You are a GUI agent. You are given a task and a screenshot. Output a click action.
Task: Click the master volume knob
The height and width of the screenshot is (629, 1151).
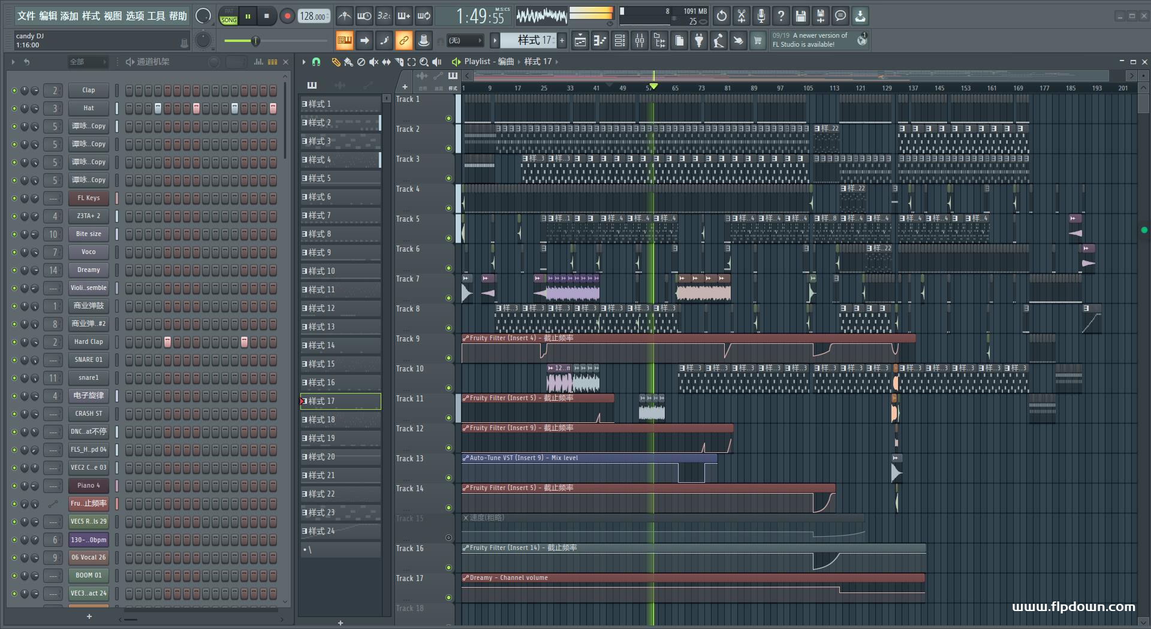click(x=203, y=16)
